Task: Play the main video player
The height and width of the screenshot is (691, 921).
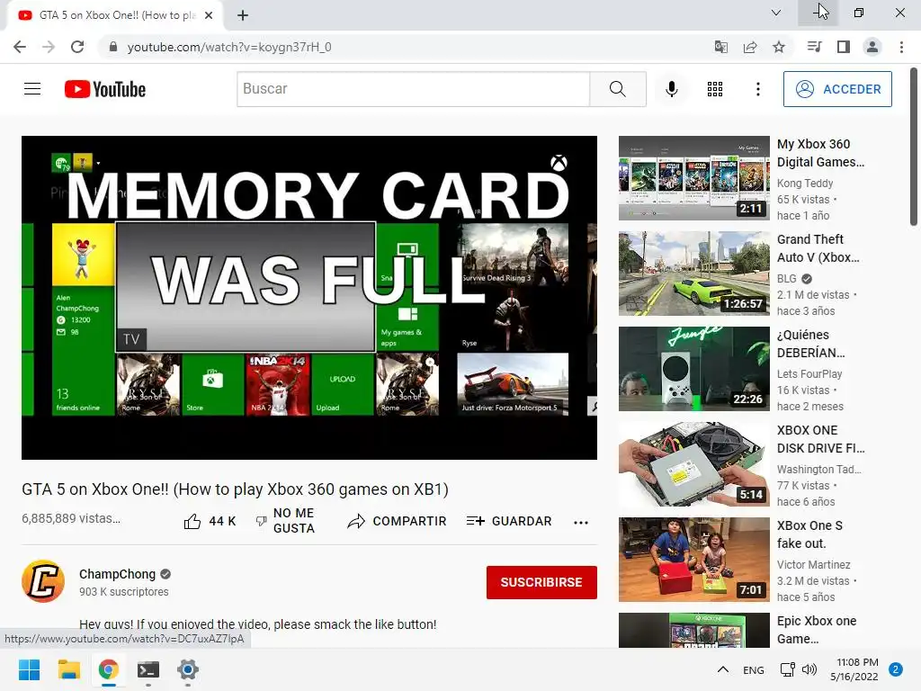Action: [x=309, y=297]
